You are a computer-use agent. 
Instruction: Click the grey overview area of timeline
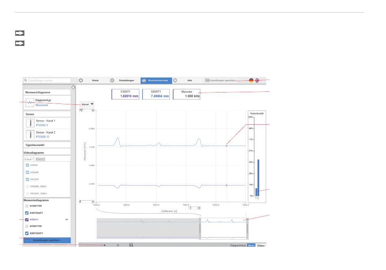tap(148, 229)
